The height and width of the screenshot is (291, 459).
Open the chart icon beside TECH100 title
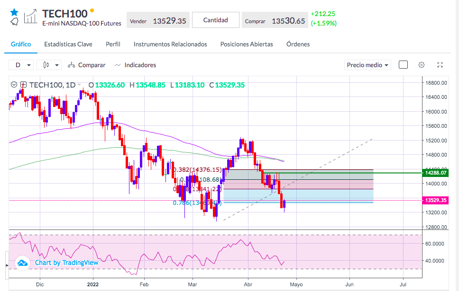point(30,17)
